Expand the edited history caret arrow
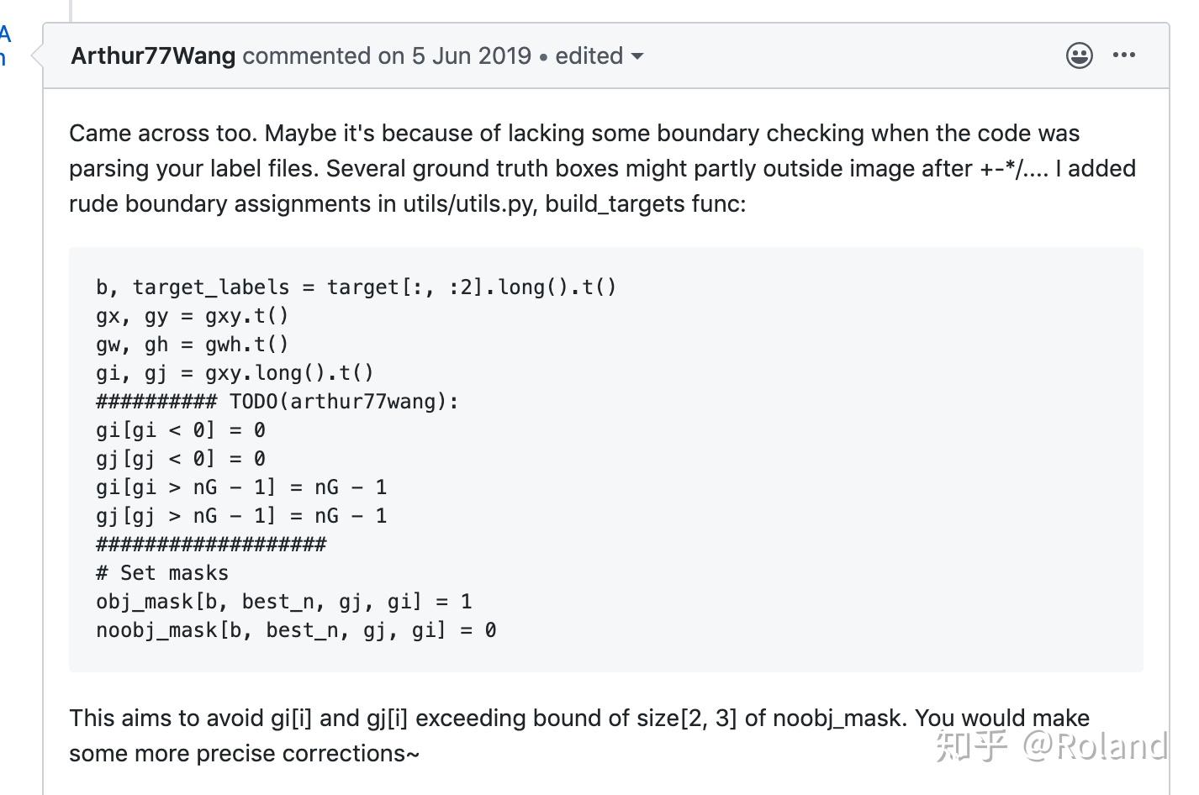 tap(637, 56)
